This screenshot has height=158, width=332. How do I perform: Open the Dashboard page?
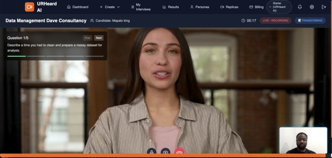tap(78, 7)
